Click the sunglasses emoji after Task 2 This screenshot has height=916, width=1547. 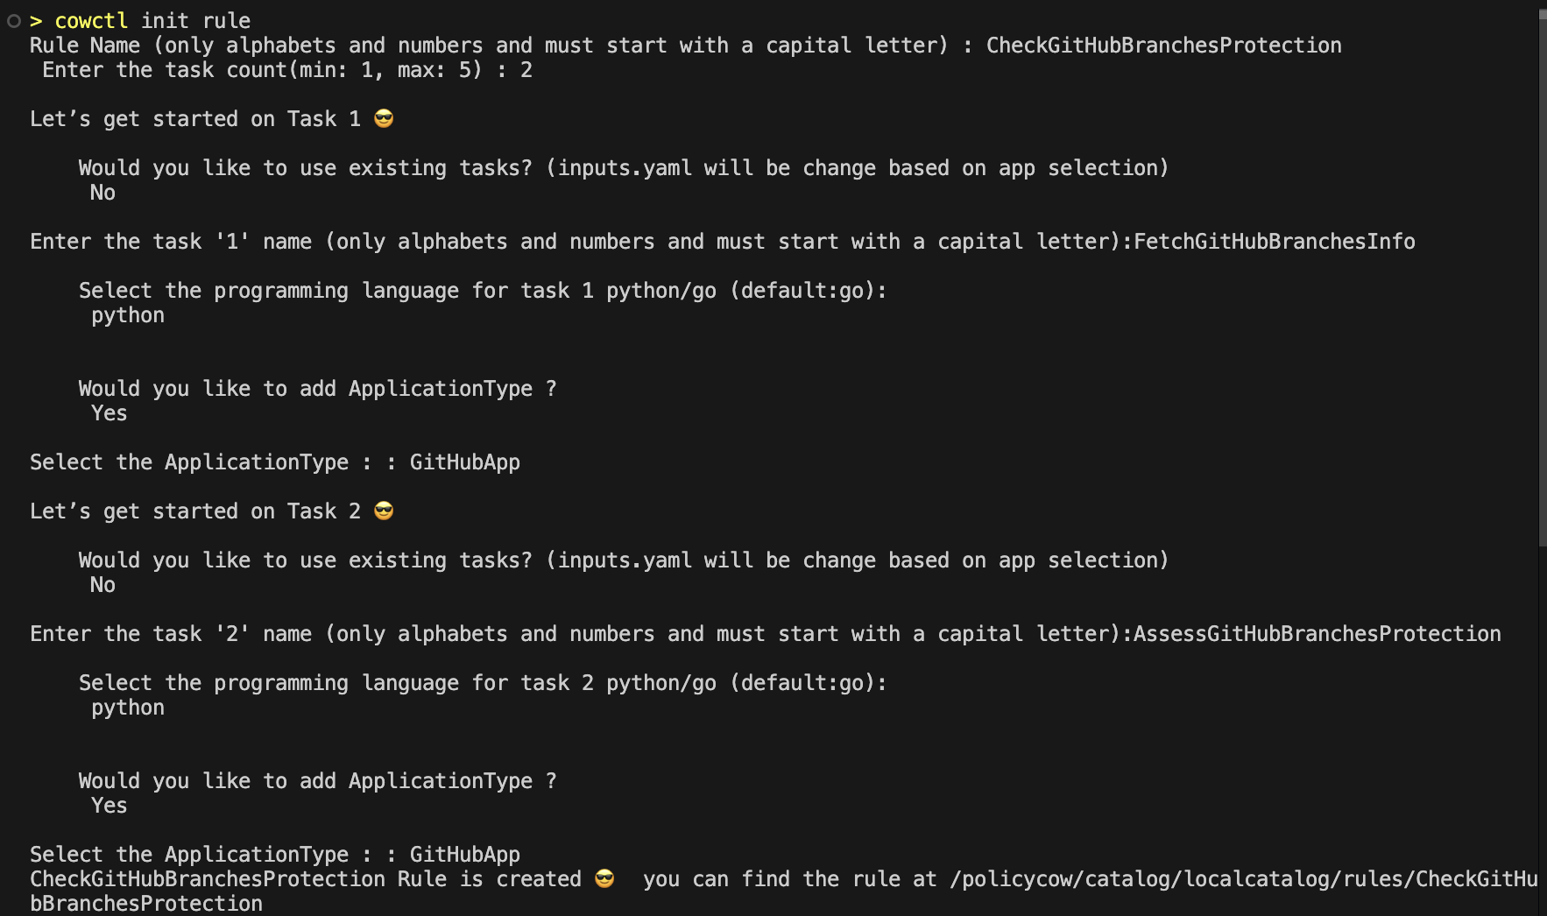384,511
